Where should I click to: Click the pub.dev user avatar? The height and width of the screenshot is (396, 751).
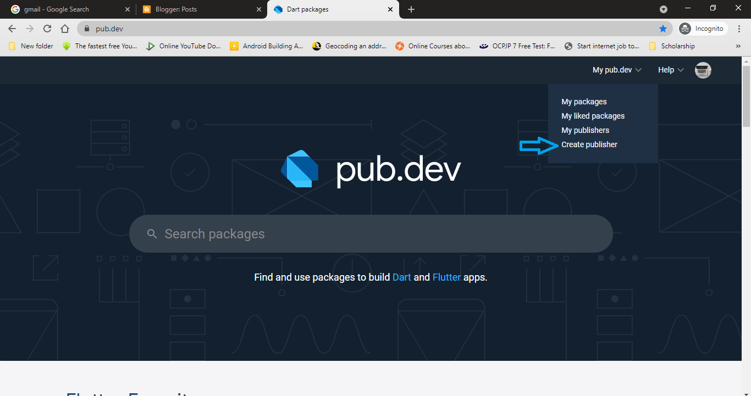[x=703, y=70]
